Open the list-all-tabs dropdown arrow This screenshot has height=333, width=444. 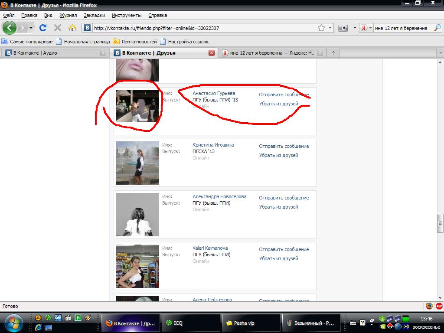point(441,53)
